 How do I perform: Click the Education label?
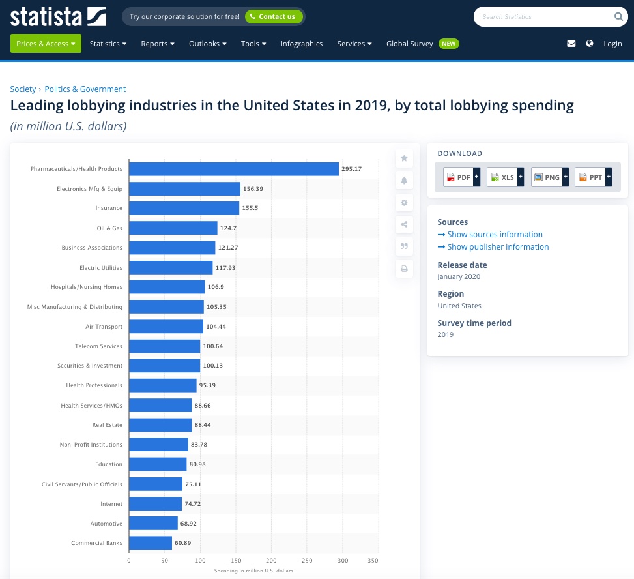point(109,464)
